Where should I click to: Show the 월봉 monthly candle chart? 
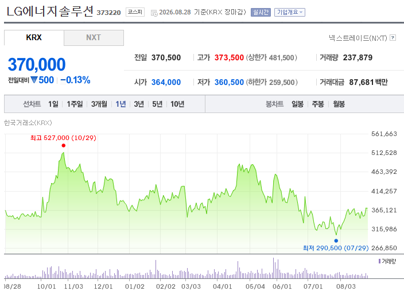[x=339, y=104]
